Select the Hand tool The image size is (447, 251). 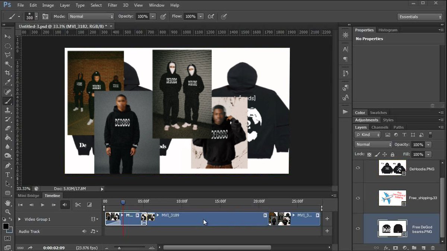click(7, 203)
